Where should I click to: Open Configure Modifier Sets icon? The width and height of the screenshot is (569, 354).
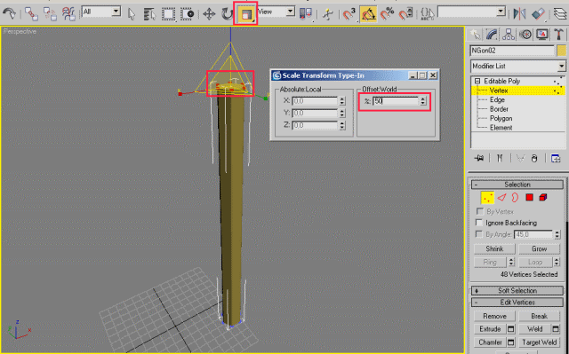tap(556, 158)
